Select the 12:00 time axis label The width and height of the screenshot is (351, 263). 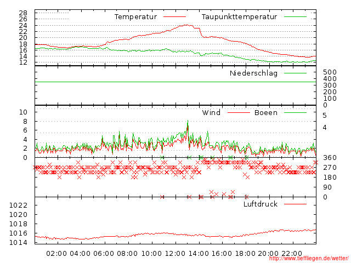(175, 254)
